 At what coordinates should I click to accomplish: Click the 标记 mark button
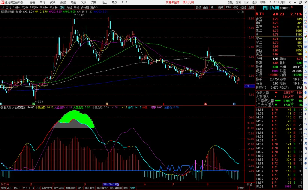click(x=236, y=7)
